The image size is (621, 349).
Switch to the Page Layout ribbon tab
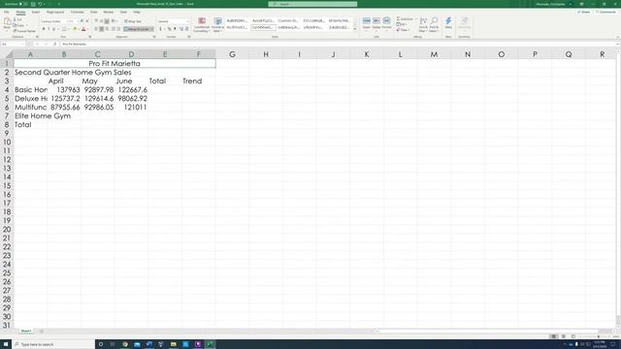tap(55, 13)
